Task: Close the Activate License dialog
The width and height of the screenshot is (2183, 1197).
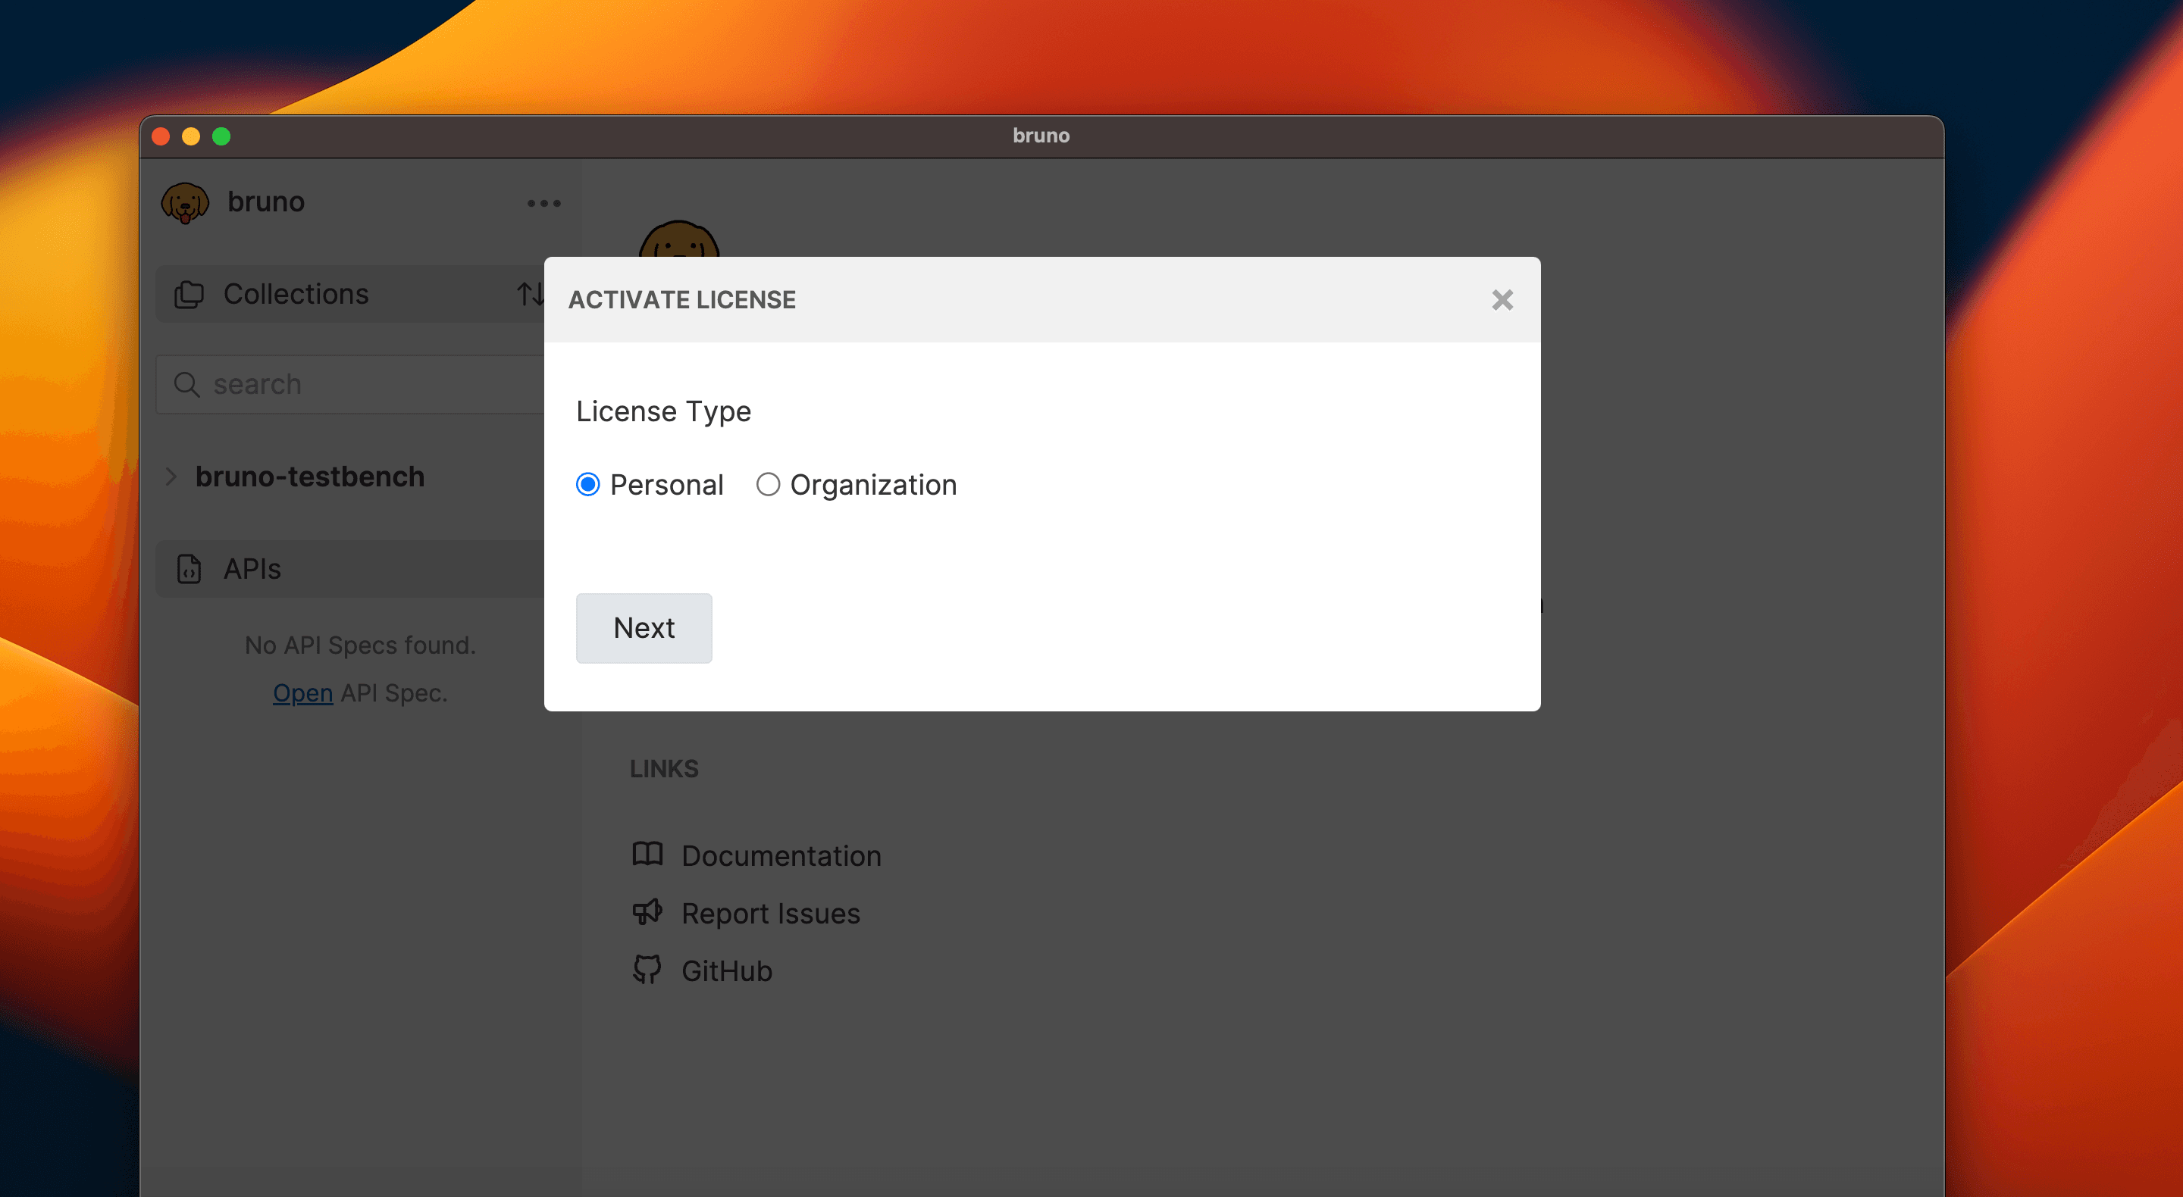Action: point(1502,300)
